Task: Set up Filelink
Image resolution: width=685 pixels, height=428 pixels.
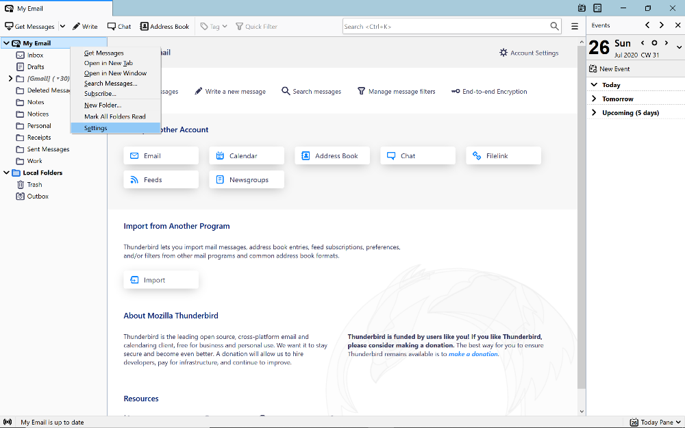Action: point(503,156)
